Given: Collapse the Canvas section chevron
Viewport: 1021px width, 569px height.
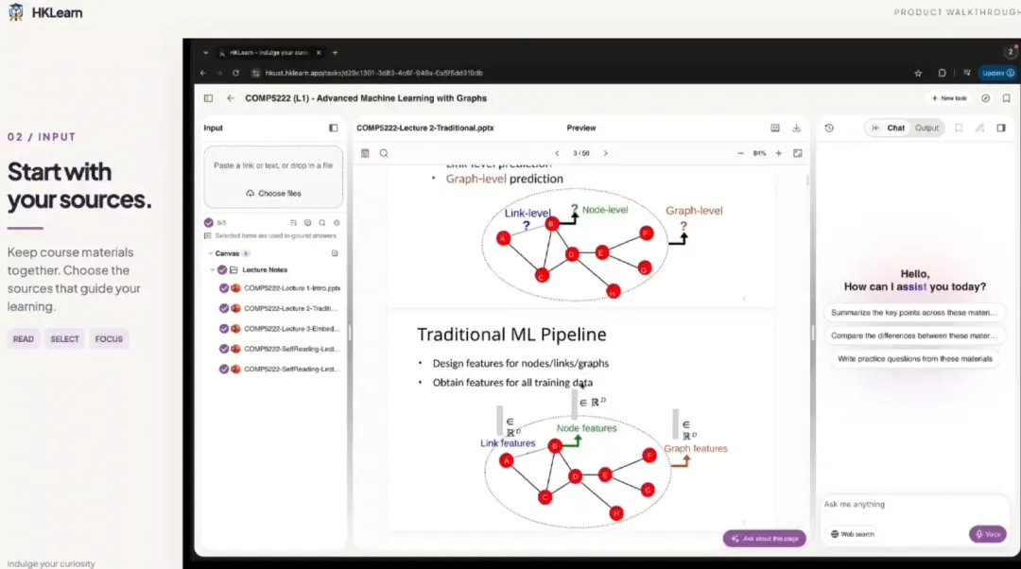Looking at the screenshot, I should (x=210, y=253).
